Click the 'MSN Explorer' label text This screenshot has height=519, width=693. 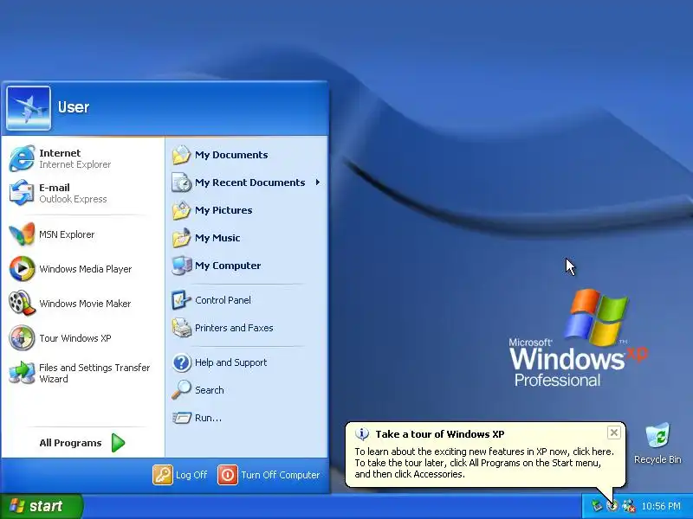(67, 234)
